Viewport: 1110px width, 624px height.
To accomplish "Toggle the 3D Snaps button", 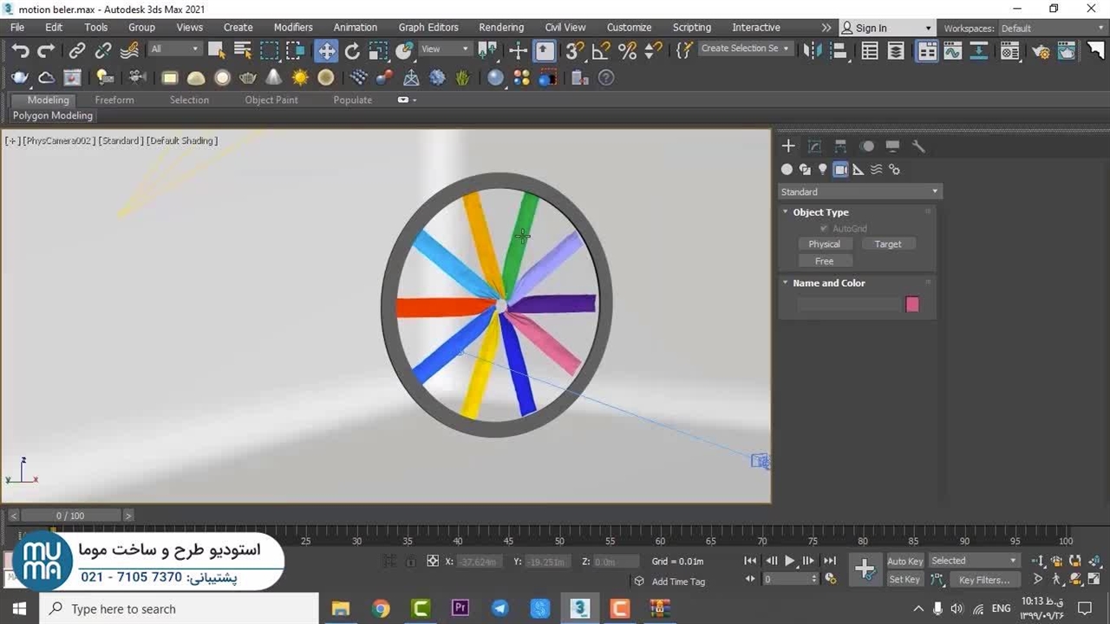I will click(x=574, y=51).
